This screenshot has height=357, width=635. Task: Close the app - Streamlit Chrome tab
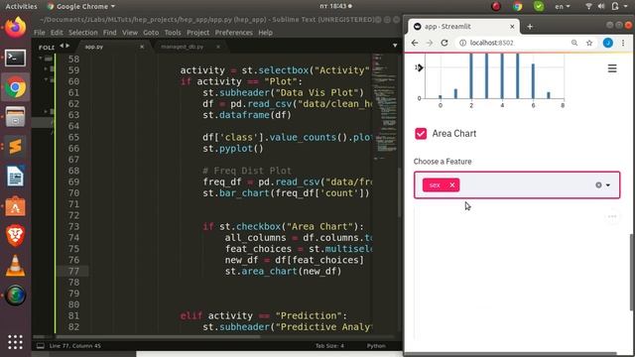[512, 27]
